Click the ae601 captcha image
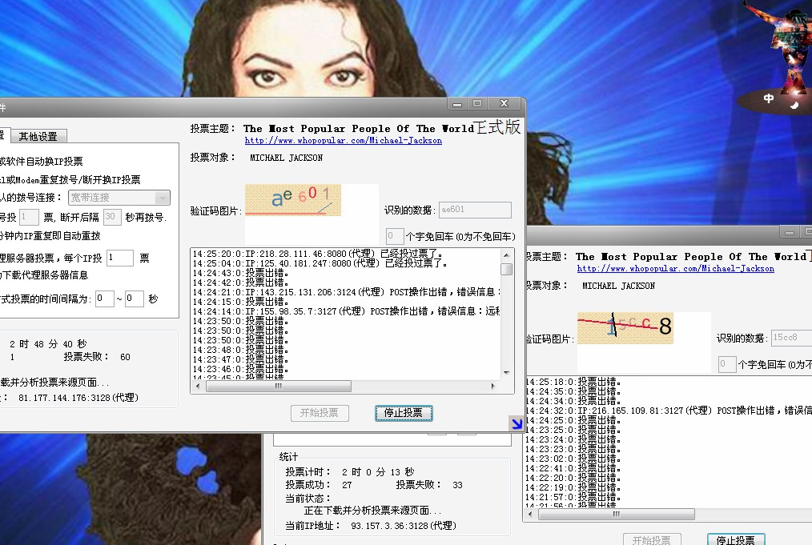812x545 pixels. click(292, 200)
